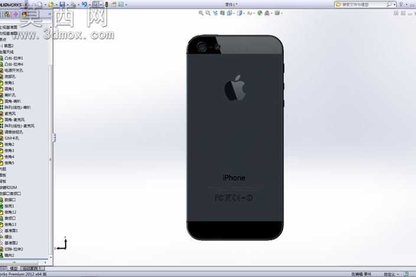Click the Display Style icon

pyautogui.click(x=240, y=13)
